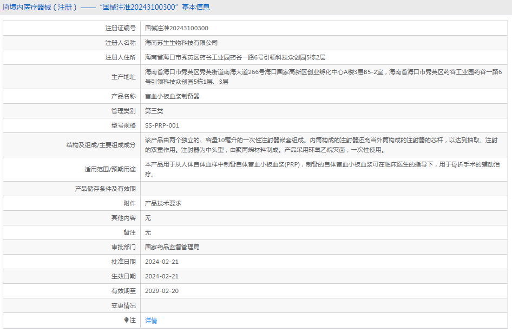Click the 管理类别 label
The width and height of the screenshot is (512, 333).
coord(123,111)
